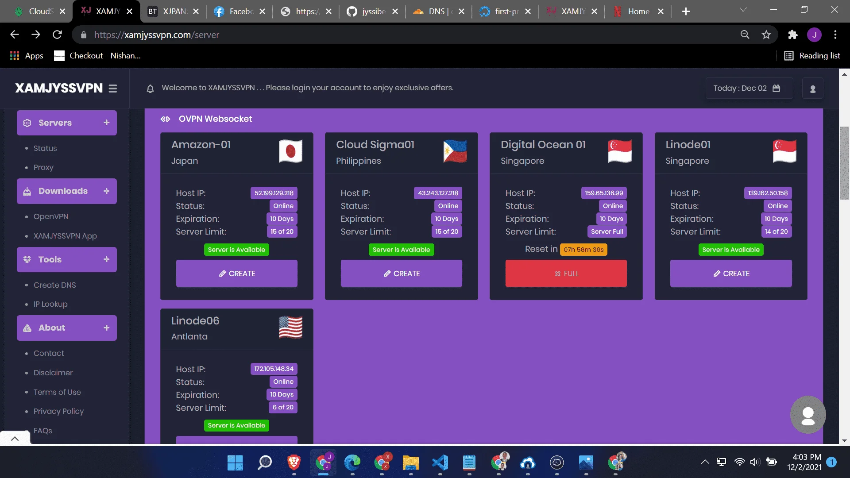
Task: Open Visual Studio Code from the taskbar
Action: point(440,463)
